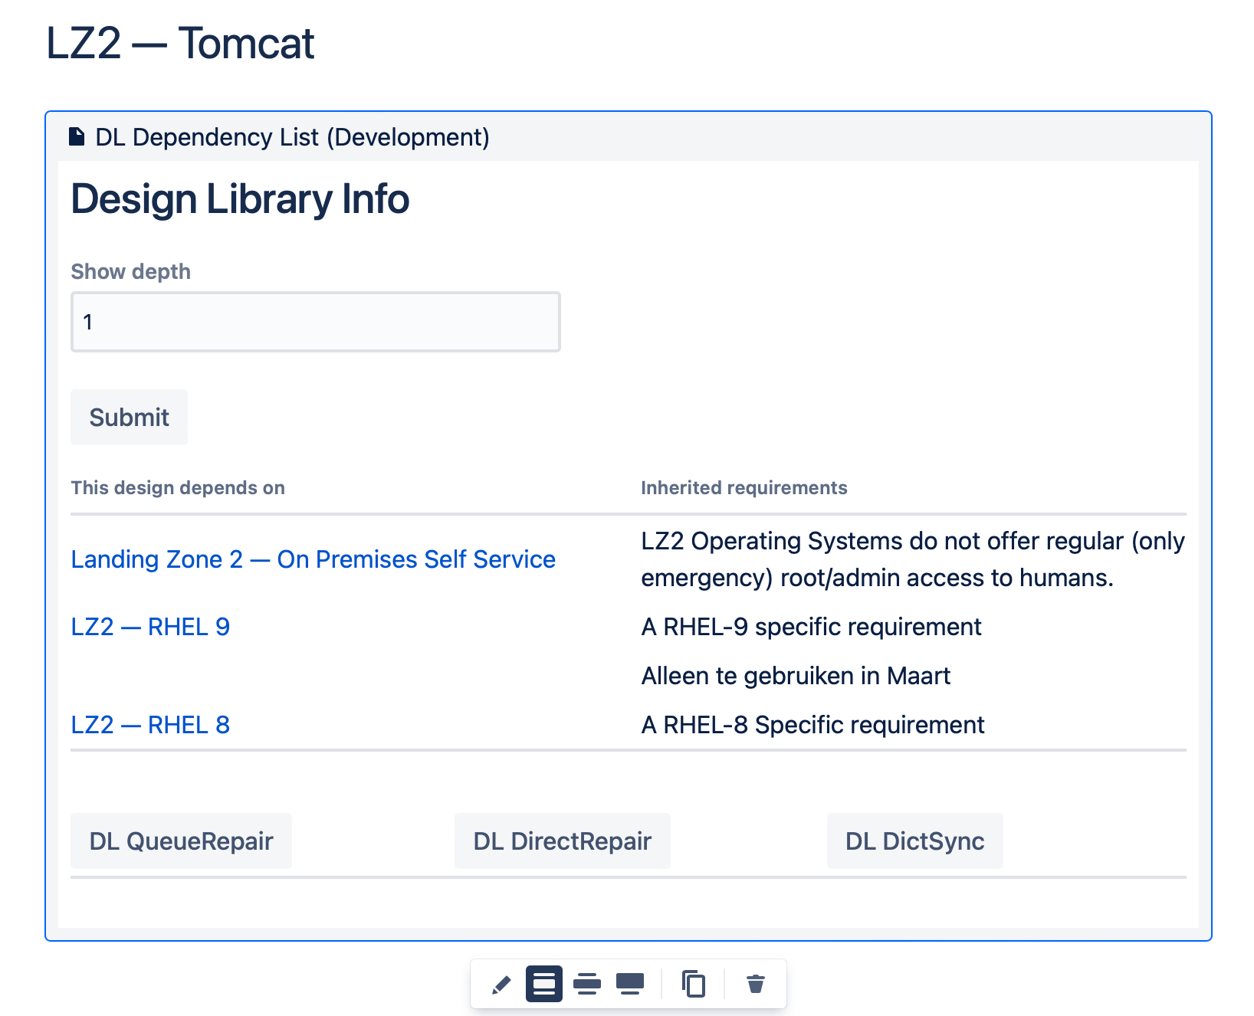Select the DL Dependency List (Development) macro title
The width and height of the screenshot is (1254, 1016).
point(292,137)
